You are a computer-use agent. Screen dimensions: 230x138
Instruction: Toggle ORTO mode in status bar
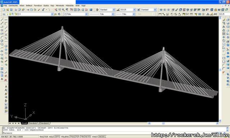point(57,137)
